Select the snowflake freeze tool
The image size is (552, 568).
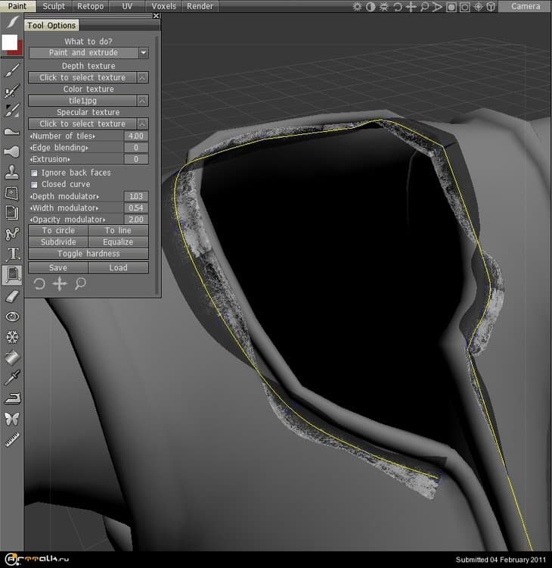(x=11, y=336)
